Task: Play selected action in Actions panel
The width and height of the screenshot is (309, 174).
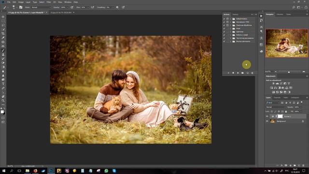Action: (x=238, y=73)
